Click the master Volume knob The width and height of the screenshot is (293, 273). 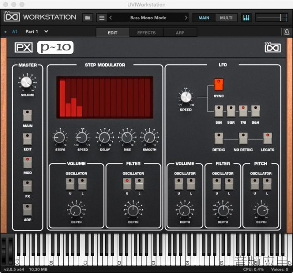[x=26, y=82]
